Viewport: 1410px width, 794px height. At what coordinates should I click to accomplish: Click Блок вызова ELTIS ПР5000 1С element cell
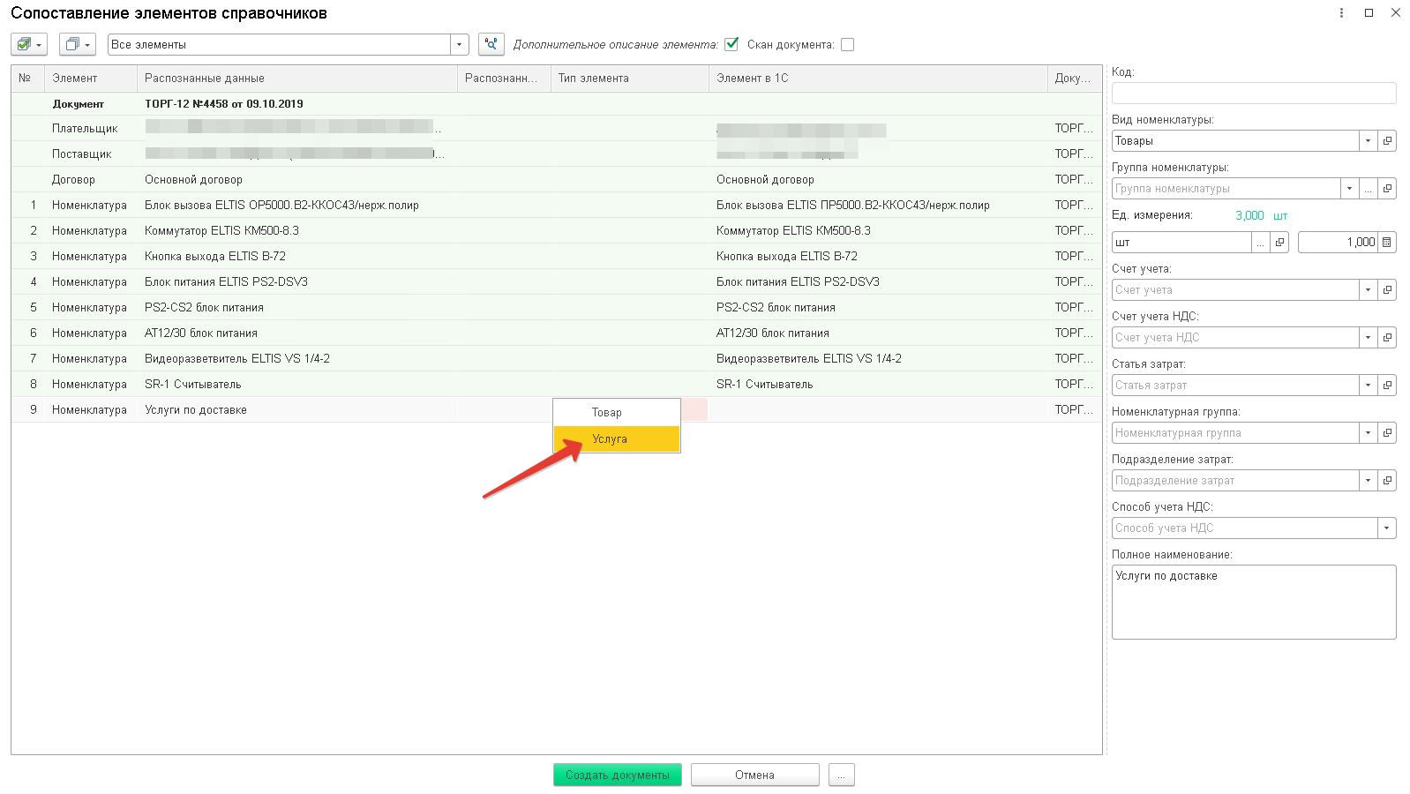click(878, 206)
